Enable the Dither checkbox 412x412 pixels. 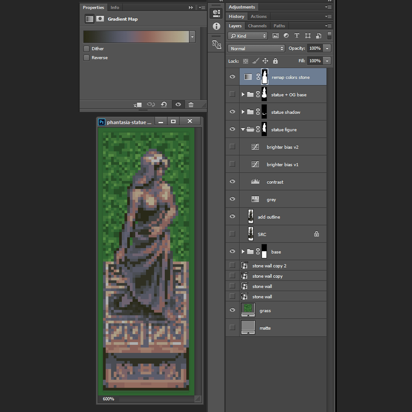(x=86, y=49)
